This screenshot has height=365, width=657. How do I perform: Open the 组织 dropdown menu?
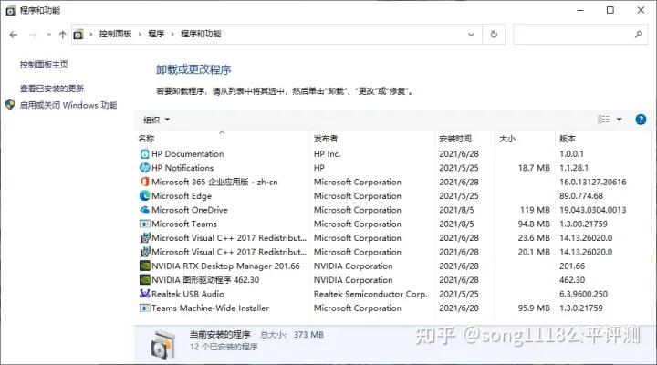pyautogui.click(x=156, y=120)
